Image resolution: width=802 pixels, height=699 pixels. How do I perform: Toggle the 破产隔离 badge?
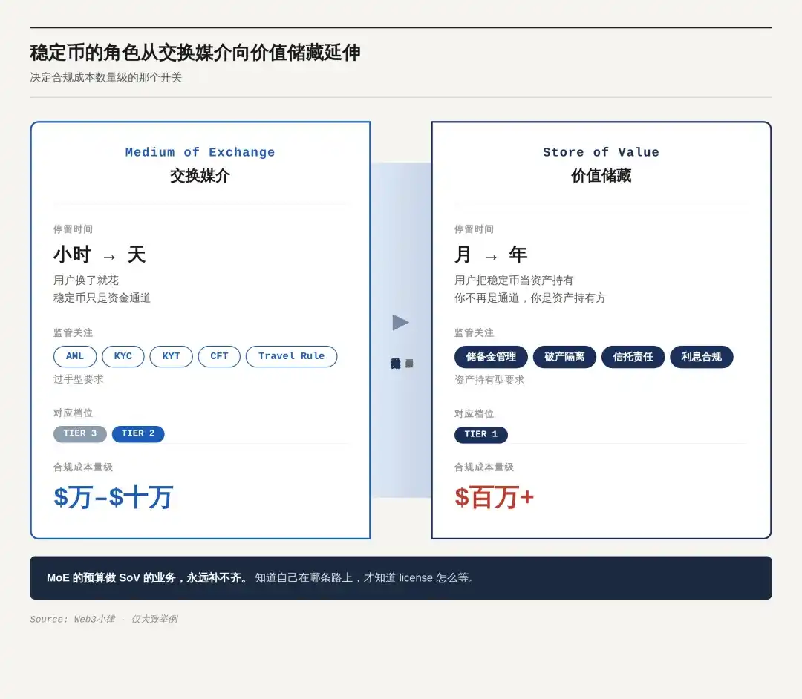pyautogui.click(x=564, y=357)
